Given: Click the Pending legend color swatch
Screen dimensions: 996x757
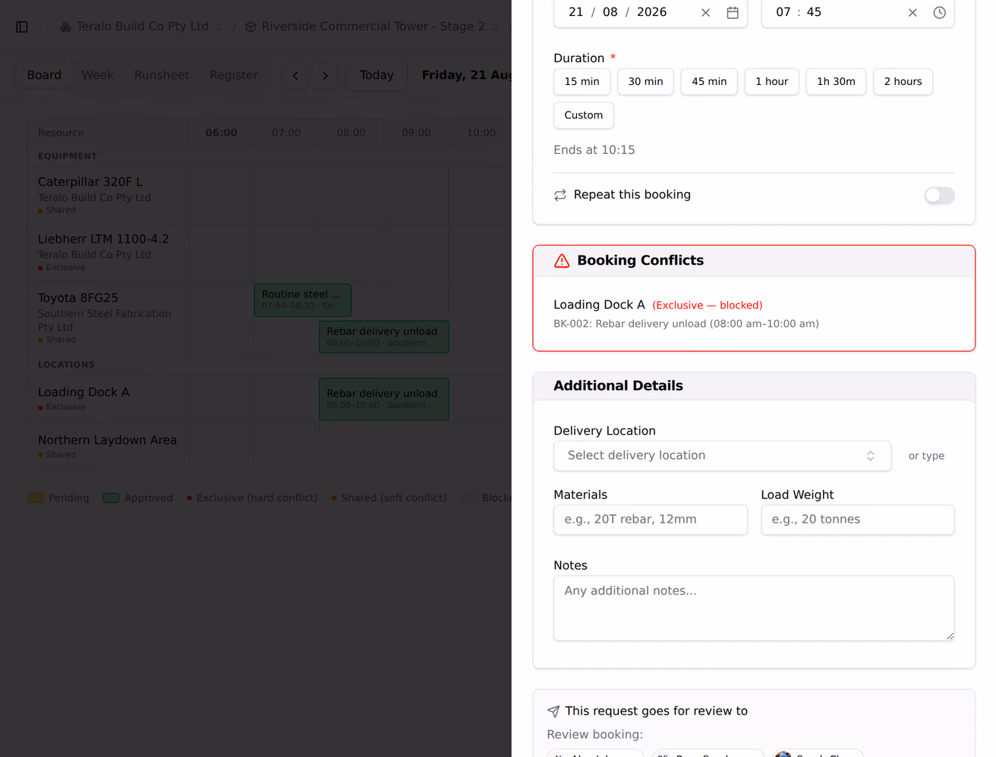Looking at the screenshot, I should (x=36, y=498).
